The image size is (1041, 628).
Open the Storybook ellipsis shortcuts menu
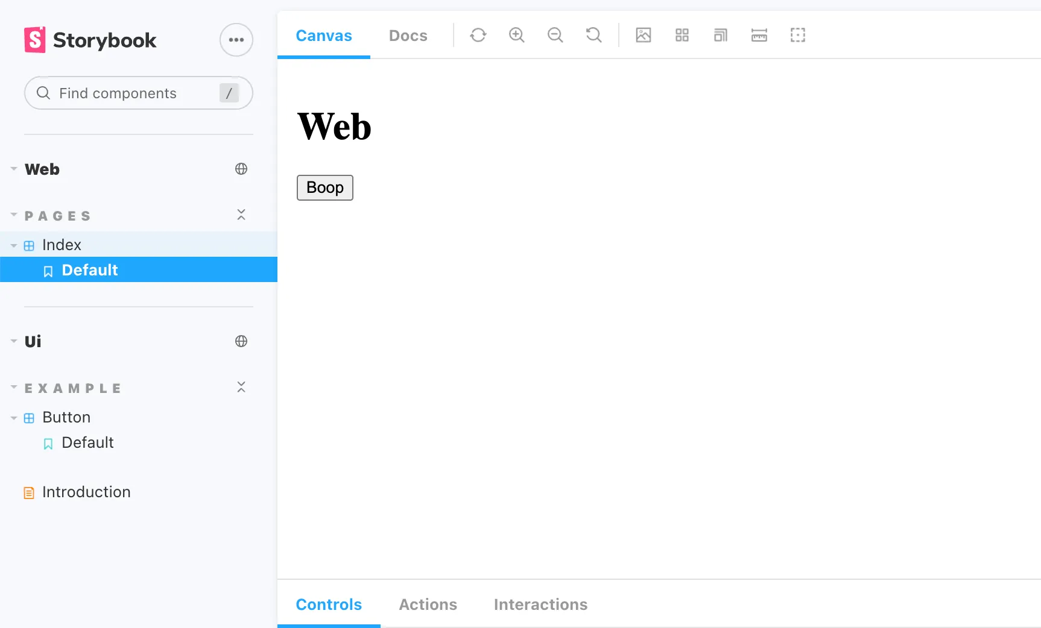point(236,40)
